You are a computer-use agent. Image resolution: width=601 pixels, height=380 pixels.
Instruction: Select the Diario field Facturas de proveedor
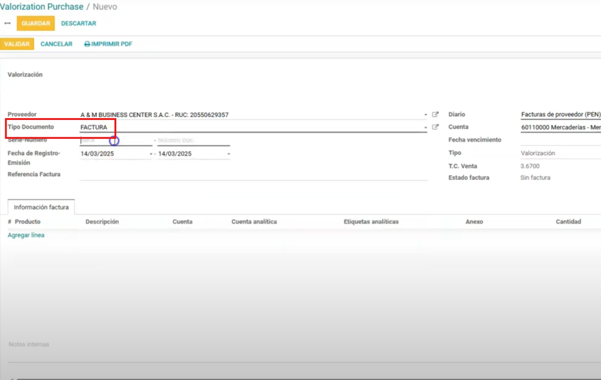coord(560,114)
